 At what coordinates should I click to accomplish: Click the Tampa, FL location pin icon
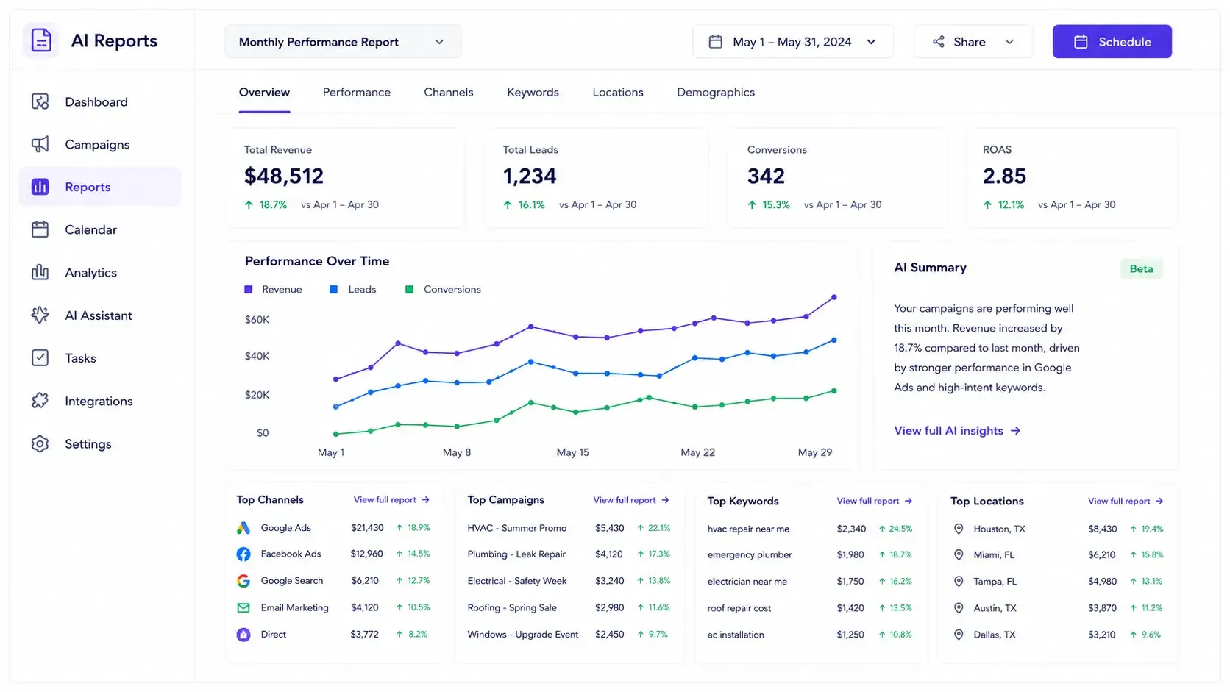coord(959,582)
